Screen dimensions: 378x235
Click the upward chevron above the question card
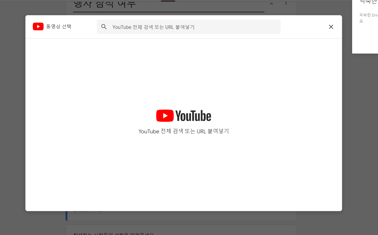click(271, 4)
